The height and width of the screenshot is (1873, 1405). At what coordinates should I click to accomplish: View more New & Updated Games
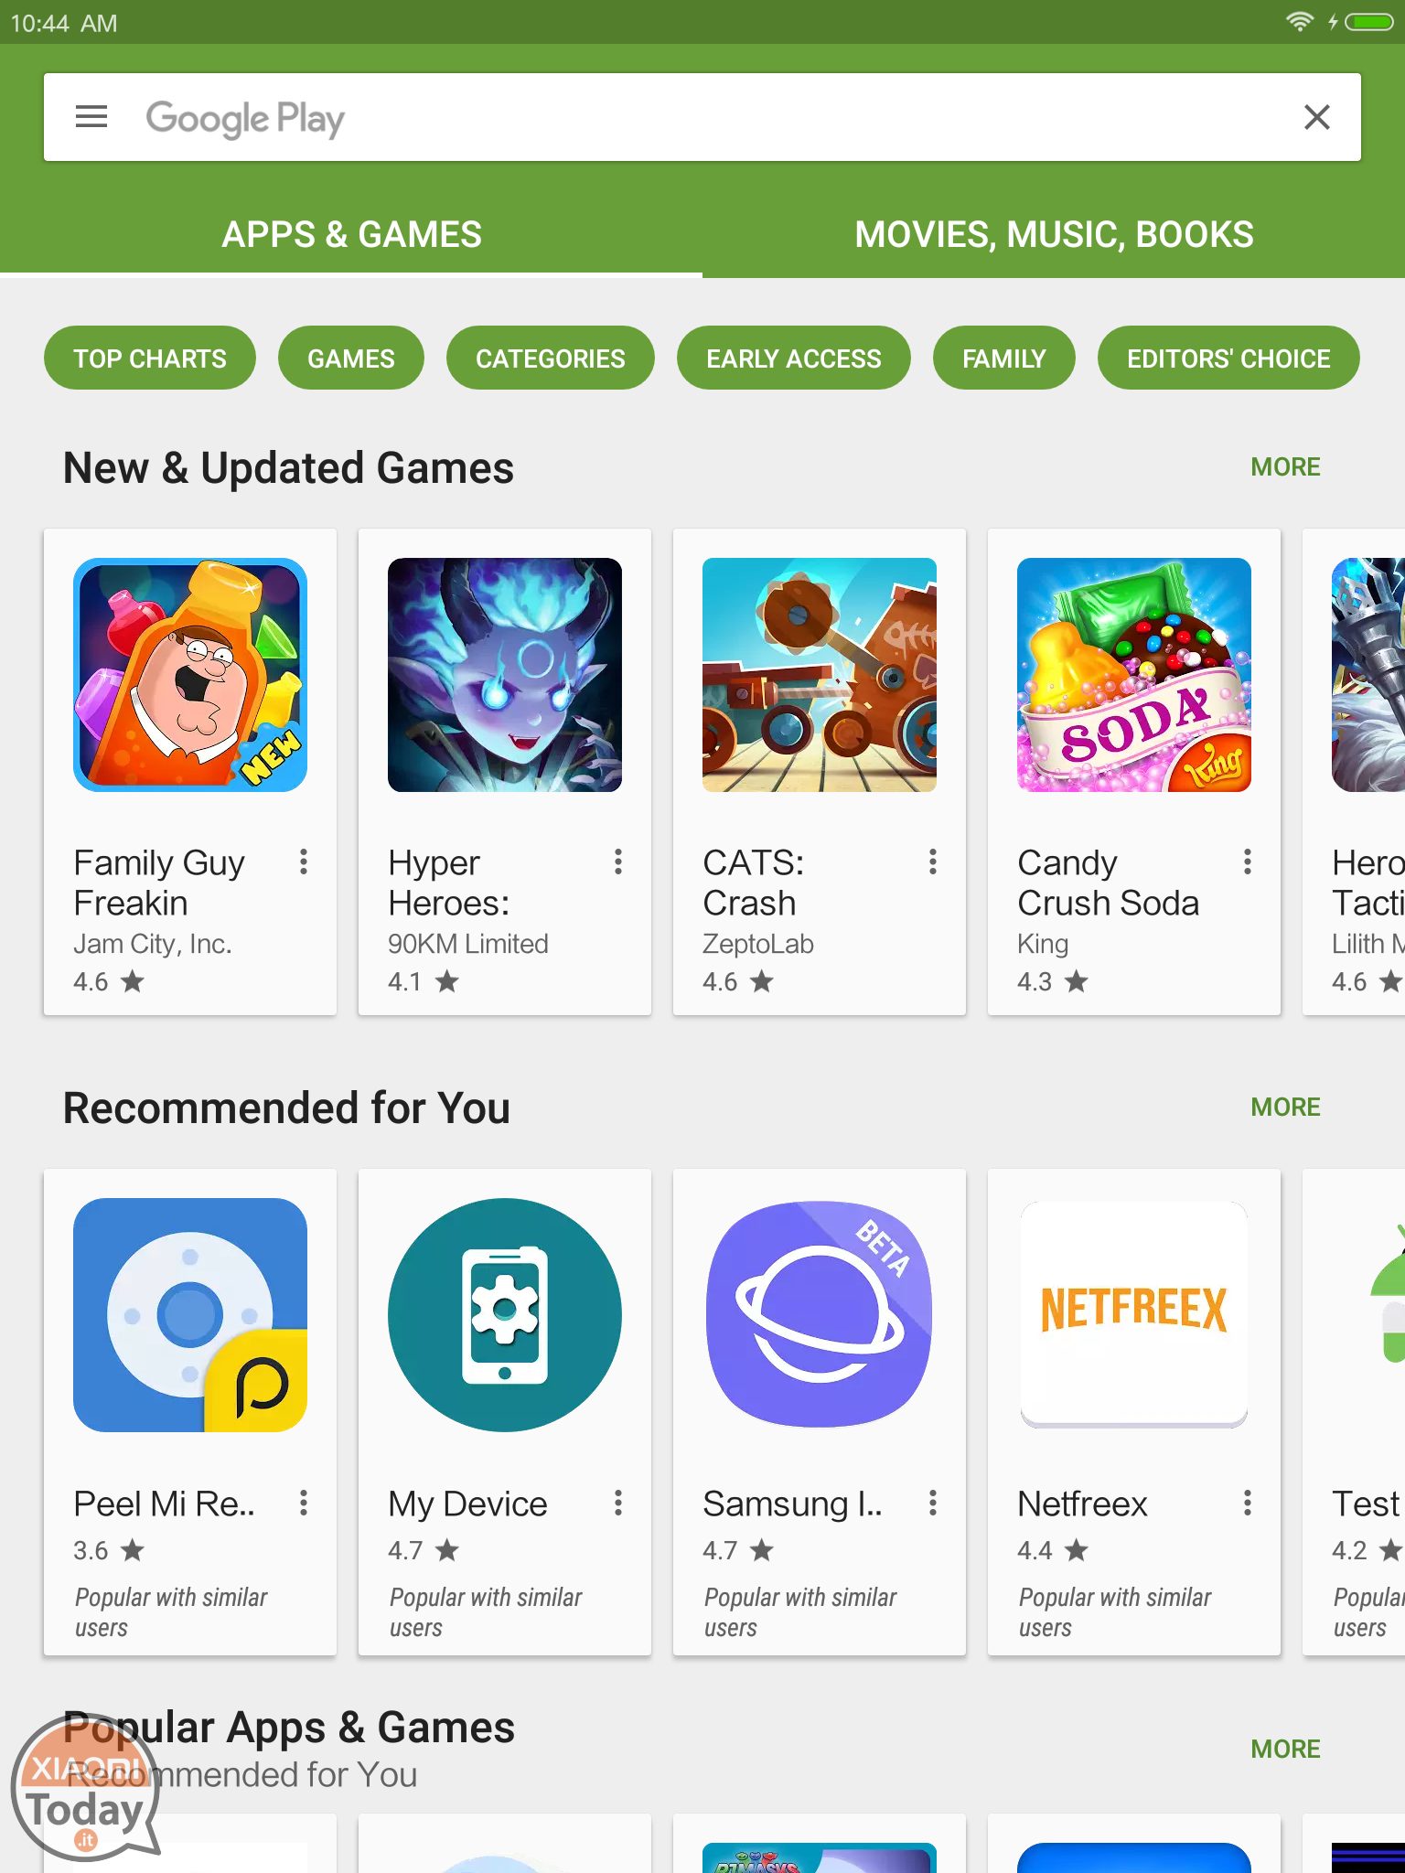pyautogui.click(x=1285, y=466)
